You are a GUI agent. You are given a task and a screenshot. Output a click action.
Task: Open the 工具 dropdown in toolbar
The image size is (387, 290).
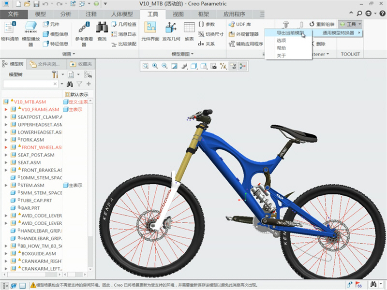pos(350,24)
